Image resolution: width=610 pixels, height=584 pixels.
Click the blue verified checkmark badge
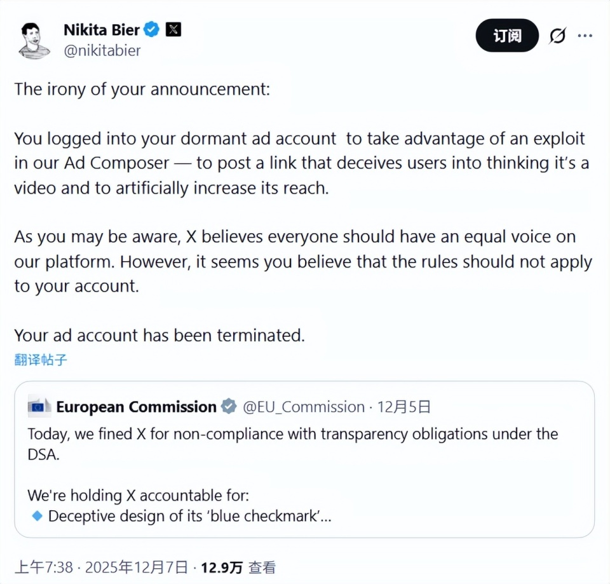coord(152,29)
